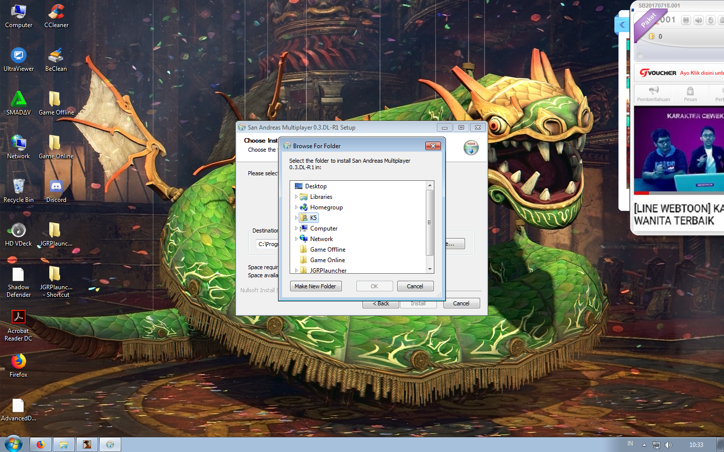Cancel the San Andreas Multiplayer setup
724x452 pixels.
pyautogui.click(x=462, y=303)
